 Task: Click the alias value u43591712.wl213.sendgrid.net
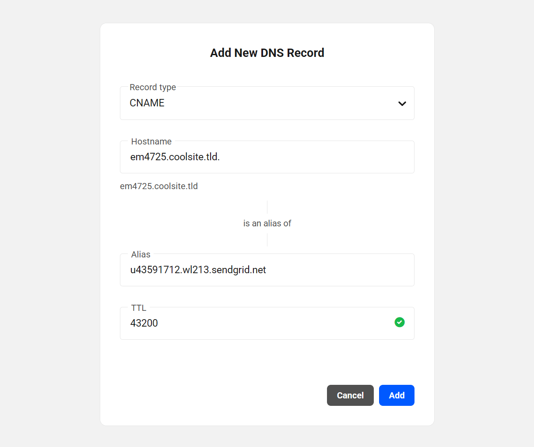[x=197, y=270]
